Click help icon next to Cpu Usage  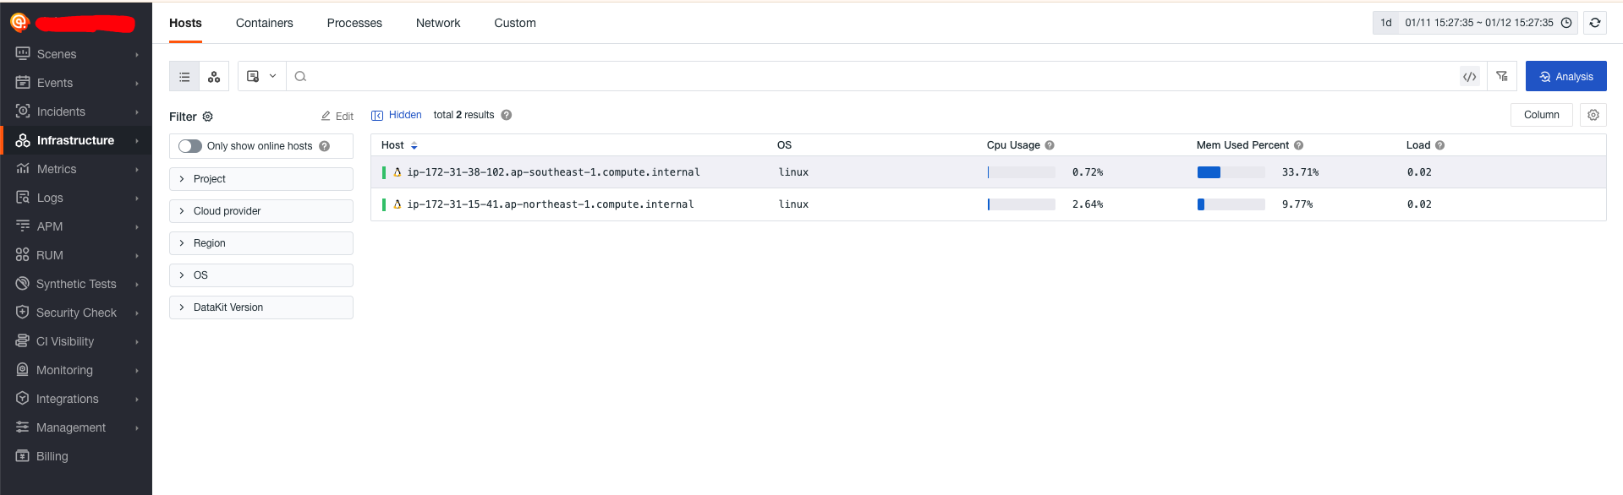coord(1050,145)
